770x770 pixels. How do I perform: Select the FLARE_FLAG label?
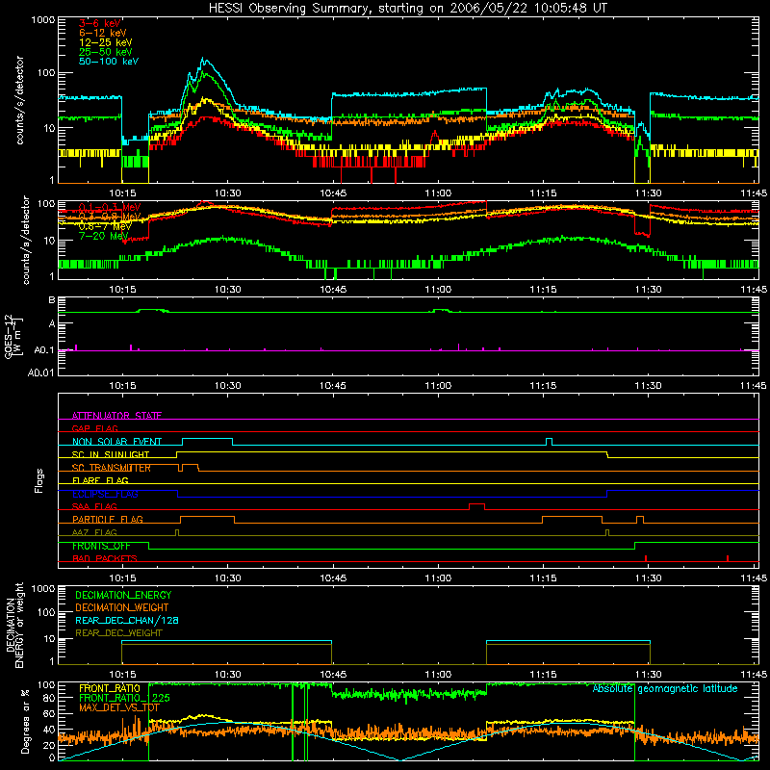pyautogui.click(x=100, y=480)
